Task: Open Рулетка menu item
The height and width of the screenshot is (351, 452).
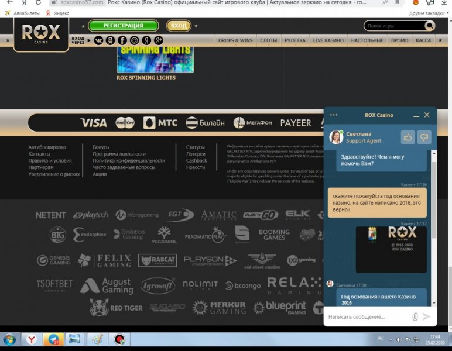Action: pos(295,40)
